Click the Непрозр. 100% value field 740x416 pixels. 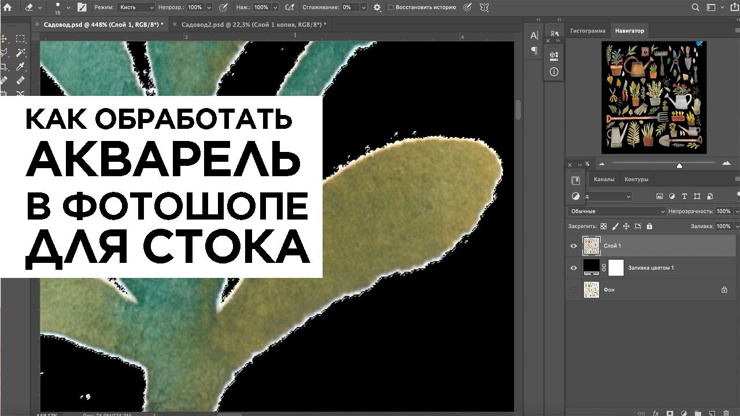pyautogui.click(x=195, y=8)
